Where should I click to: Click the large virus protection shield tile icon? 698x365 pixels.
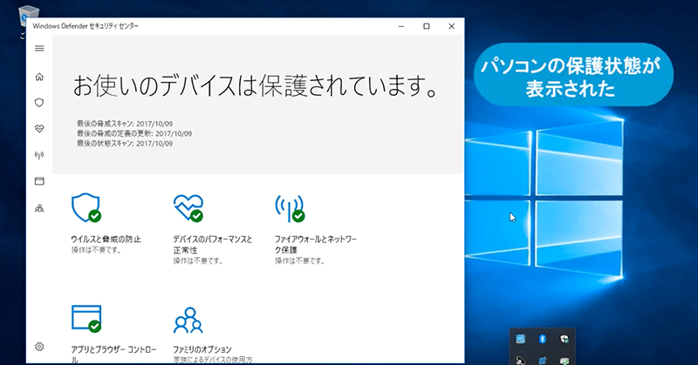86,207
